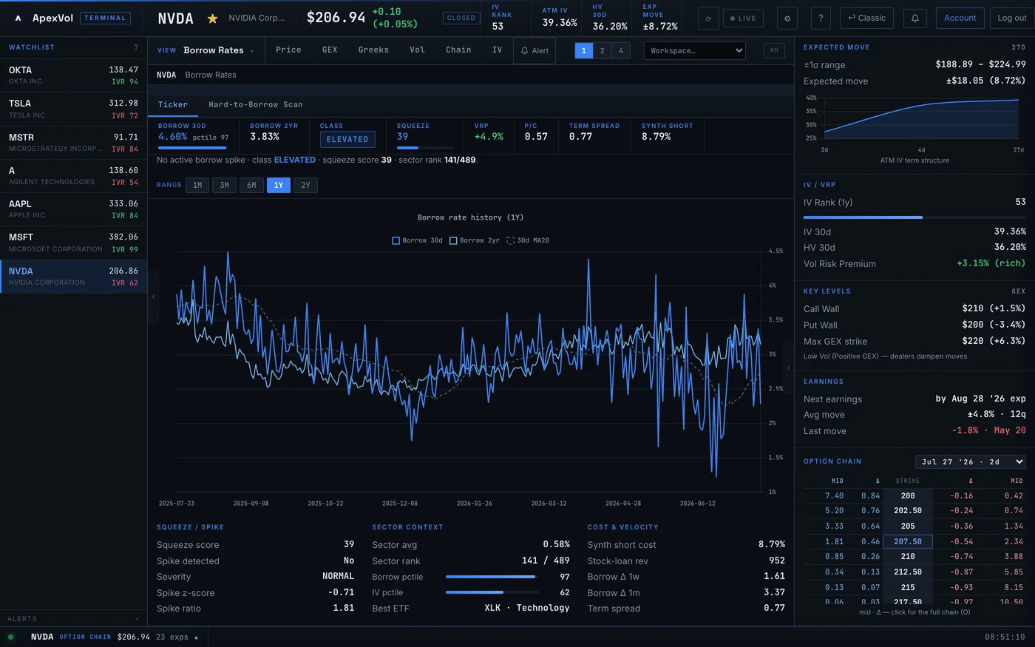The width and height of the screenshot is (1035, 647).
Task: Click the green status dot in footer
Action: (10, 637)
